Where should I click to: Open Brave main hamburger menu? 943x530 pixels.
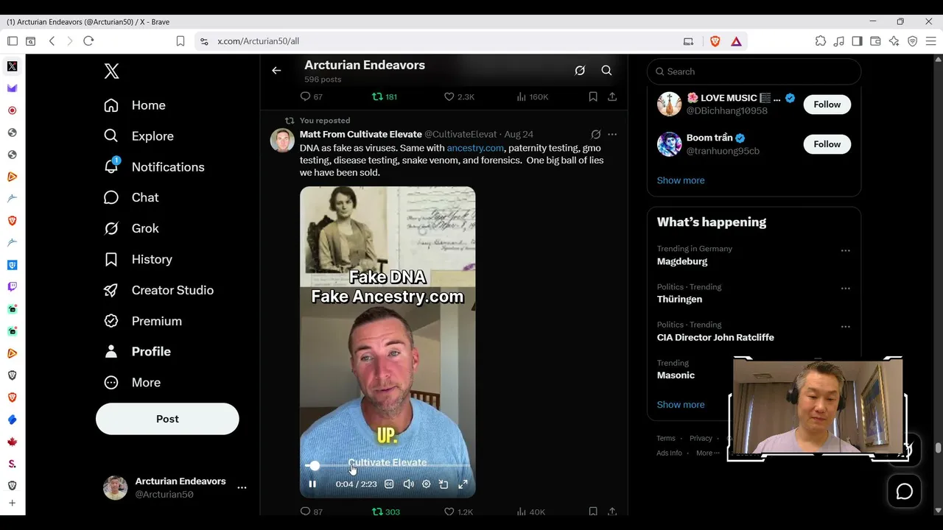point(930,41)
